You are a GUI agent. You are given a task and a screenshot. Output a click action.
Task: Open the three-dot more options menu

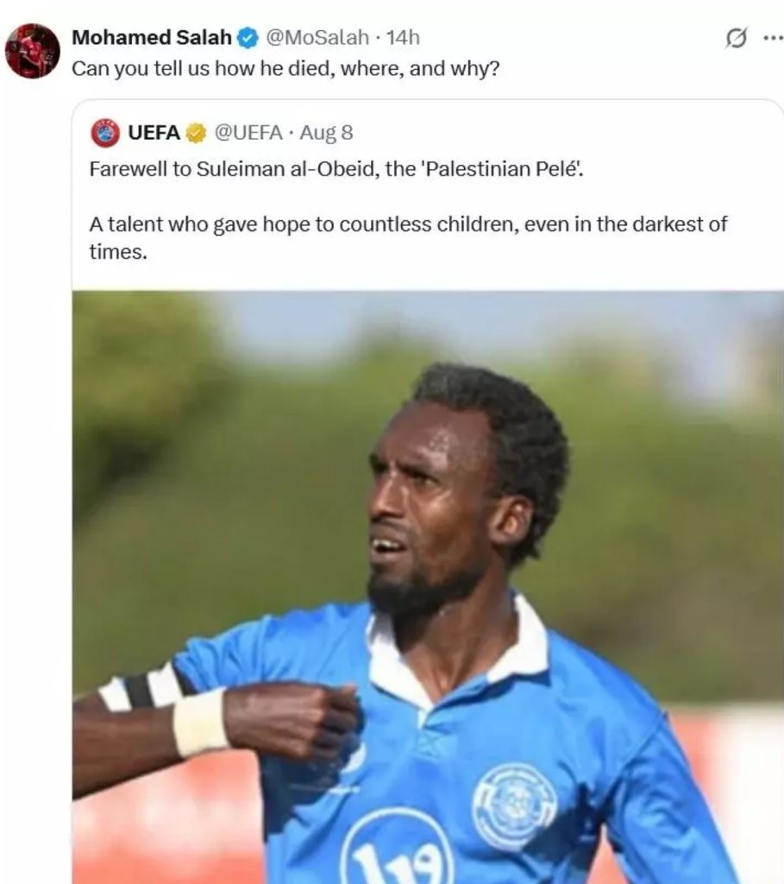coord(774,38)
